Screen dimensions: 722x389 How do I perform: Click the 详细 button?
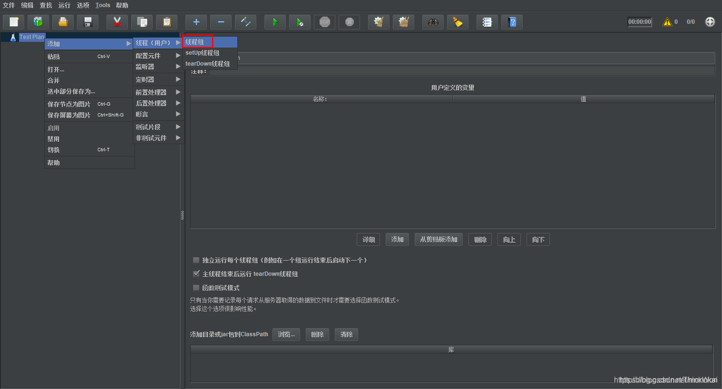point(369,240)
